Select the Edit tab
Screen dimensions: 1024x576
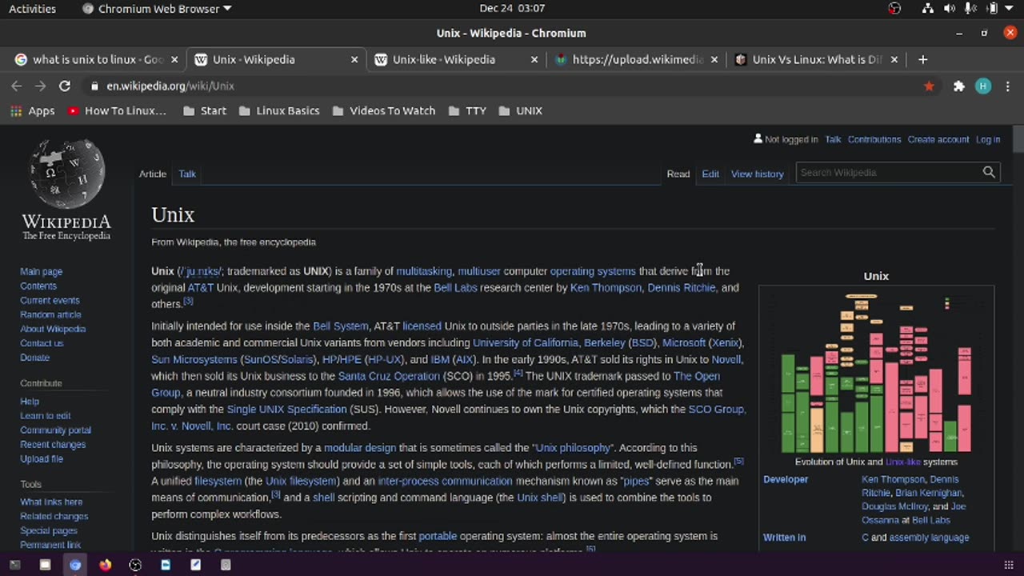pyautogui.click(x=710, y=174)
